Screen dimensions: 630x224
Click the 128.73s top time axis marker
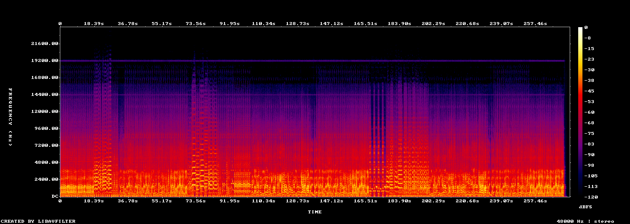(x=298, y=23)
